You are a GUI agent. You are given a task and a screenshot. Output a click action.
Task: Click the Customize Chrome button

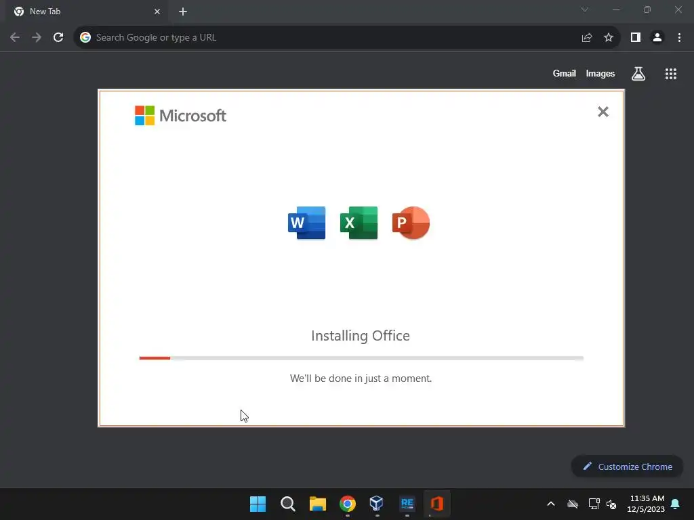(x=628, y=467)
